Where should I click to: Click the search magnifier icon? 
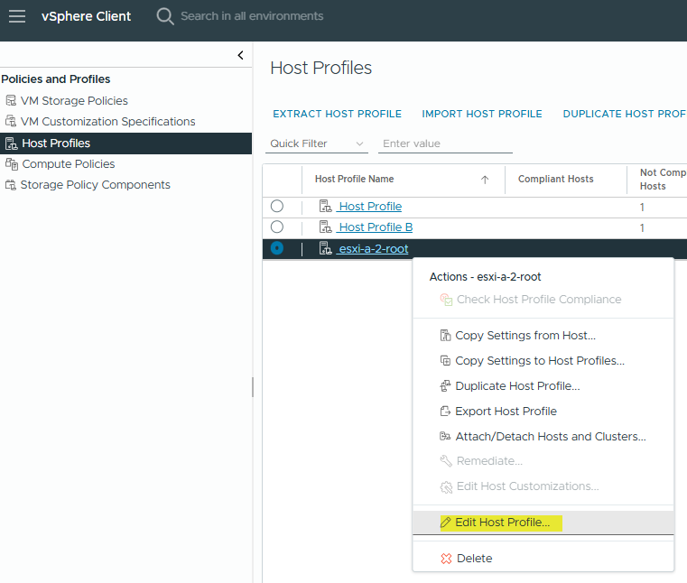[x=164, y=16]
